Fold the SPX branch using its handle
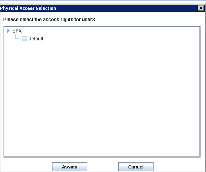The width and height of the screenshot is (206, 172). tap(8, 31)
